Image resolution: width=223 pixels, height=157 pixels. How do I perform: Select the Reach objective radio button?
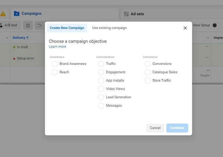tap(55, 72)
